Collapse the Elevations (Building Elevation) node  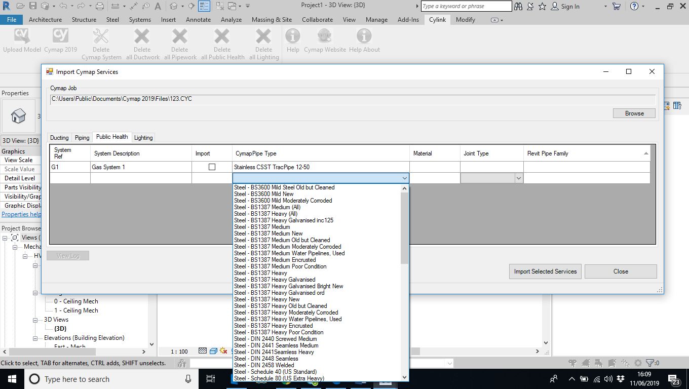pos(34,338)
